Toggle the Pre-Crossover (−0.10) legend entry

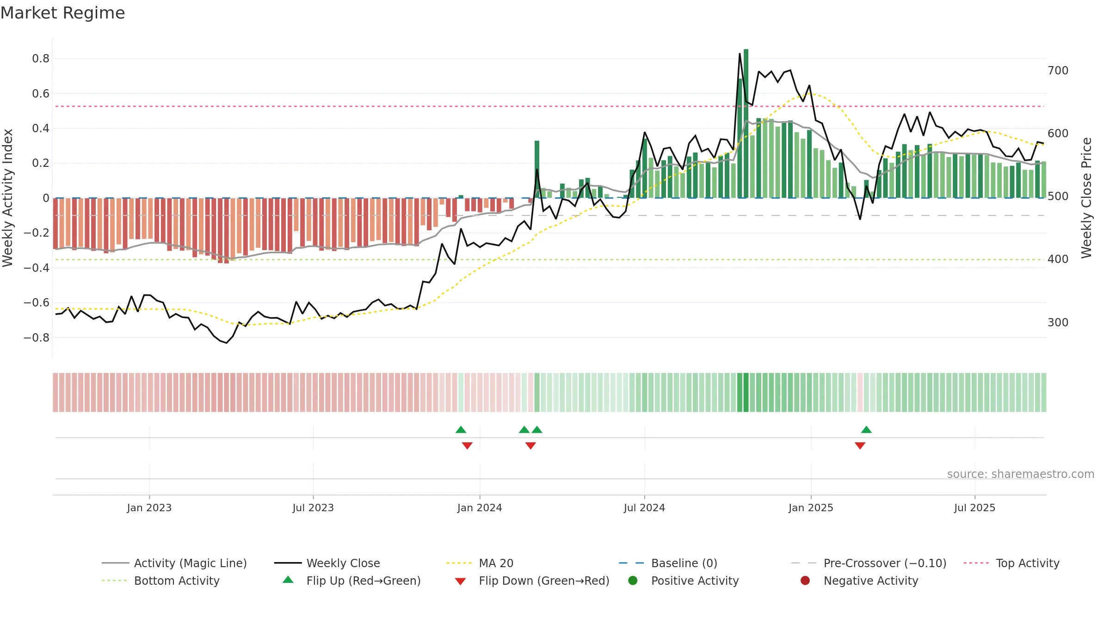(869, 563)
